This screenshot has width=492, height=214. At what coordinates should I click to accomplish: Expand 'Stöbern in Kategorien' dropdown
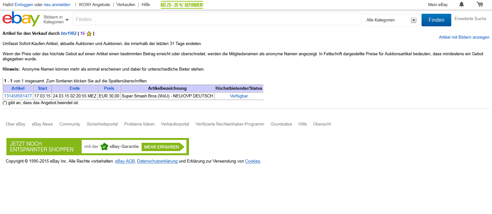[56, 19]
